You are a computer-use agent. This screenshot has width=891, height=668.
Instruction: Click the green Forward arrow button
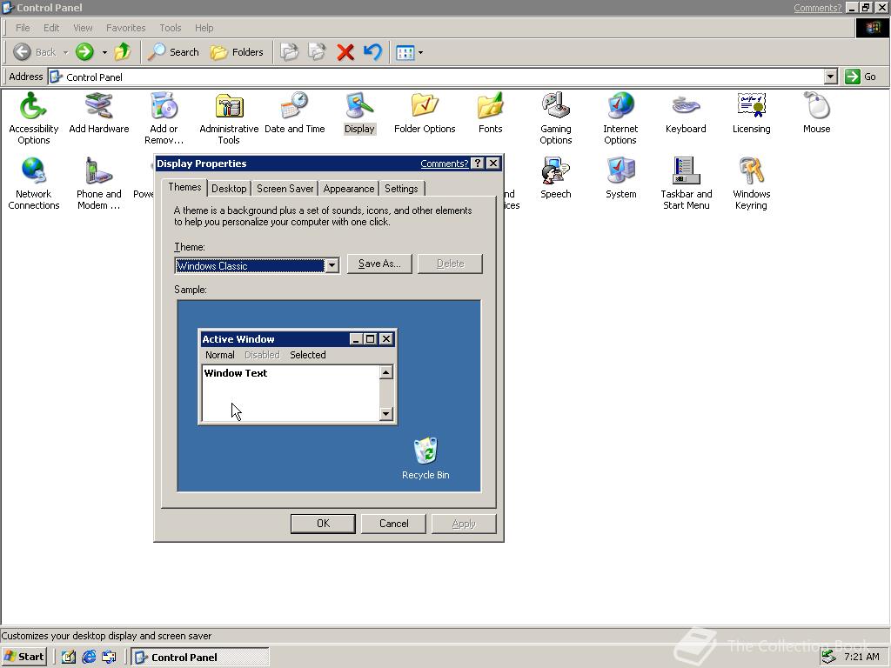tap(84, 52)
